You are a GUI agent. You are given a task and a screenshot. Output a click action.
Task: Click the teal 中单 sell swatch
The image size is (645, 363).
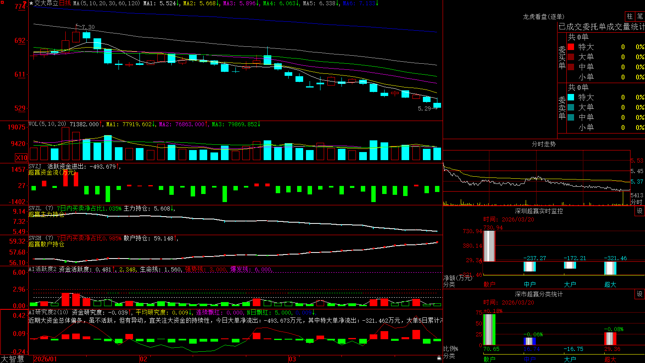(571, 117)
